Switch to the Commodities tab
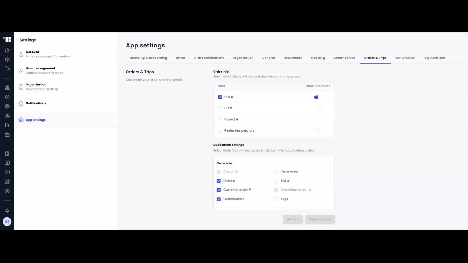 [344, 58]
